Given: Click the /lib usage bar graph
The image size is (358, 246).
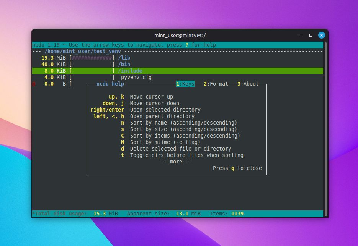Looking at the screenshot, I should click(92, 58).
